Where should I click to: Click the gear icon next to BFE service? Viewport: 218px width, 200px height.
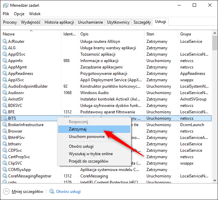point(5,112)
